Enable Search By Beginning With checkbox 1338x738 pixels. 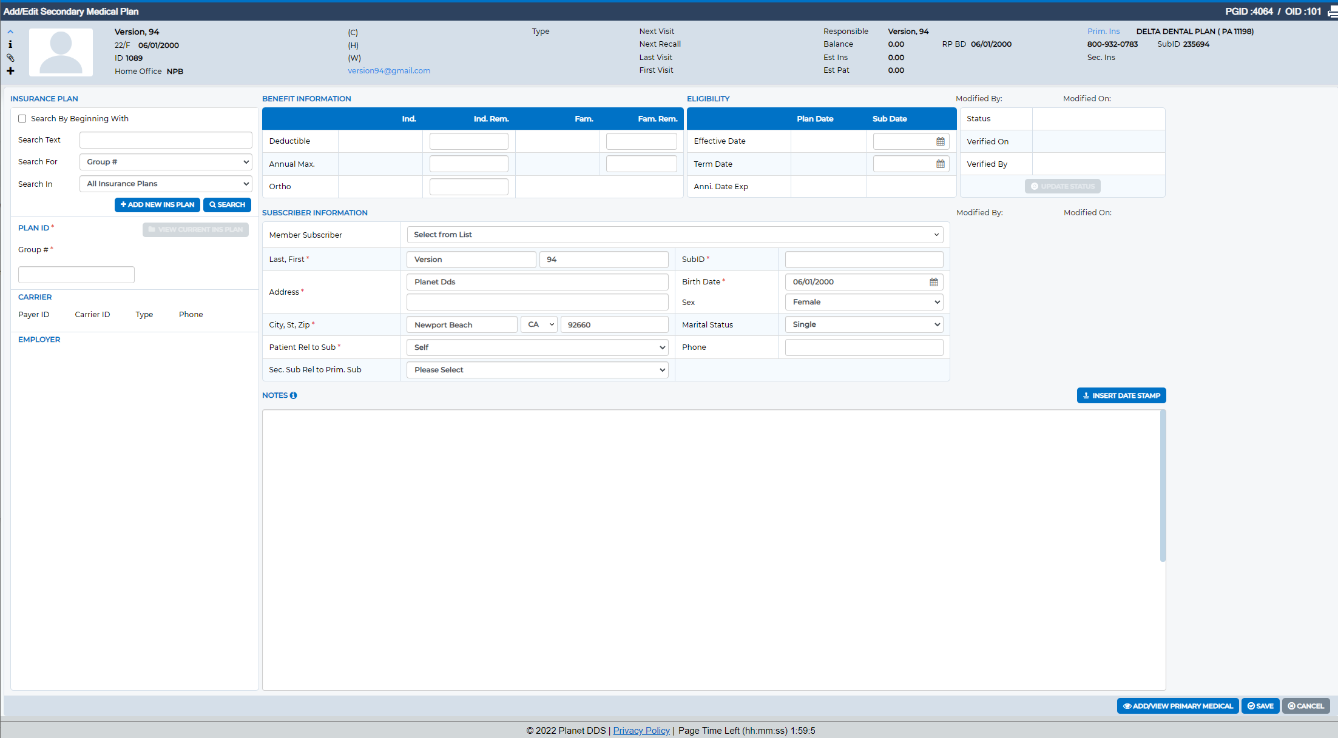point(22,119)
